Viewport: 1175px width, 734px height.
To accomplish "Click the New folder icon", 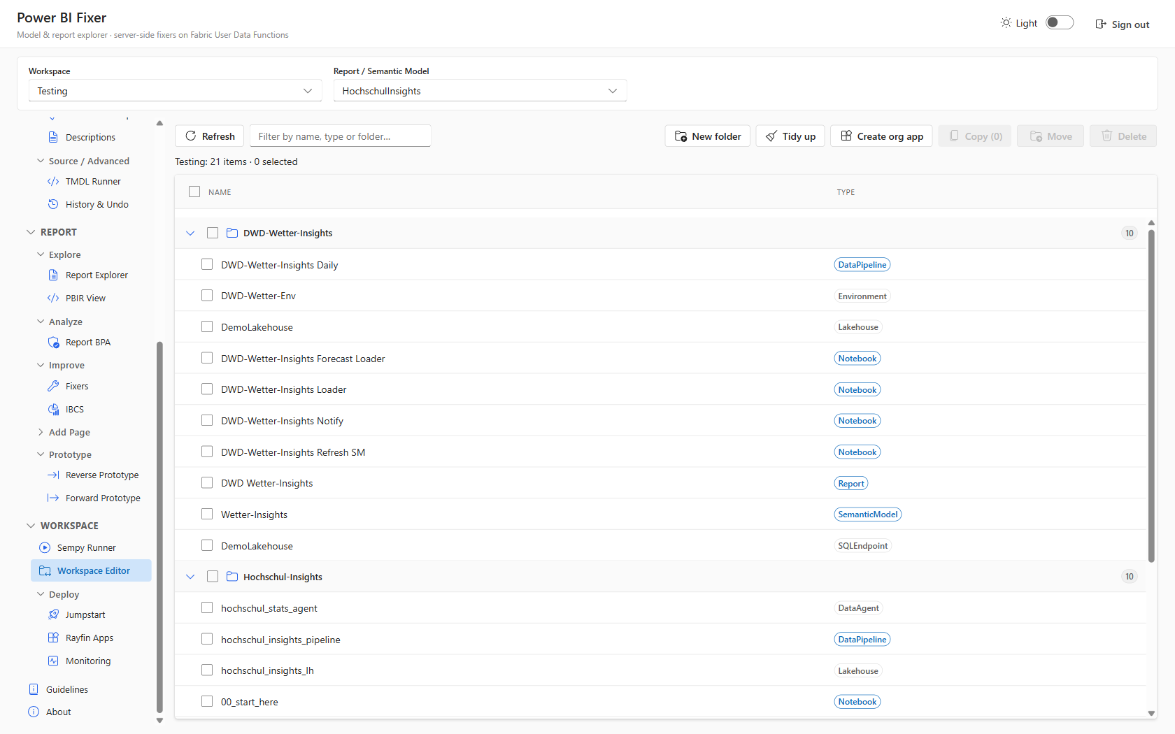I will [x=681, y=136].
